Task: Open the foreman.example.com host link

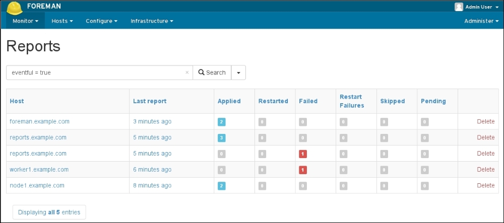Action: 39,121
